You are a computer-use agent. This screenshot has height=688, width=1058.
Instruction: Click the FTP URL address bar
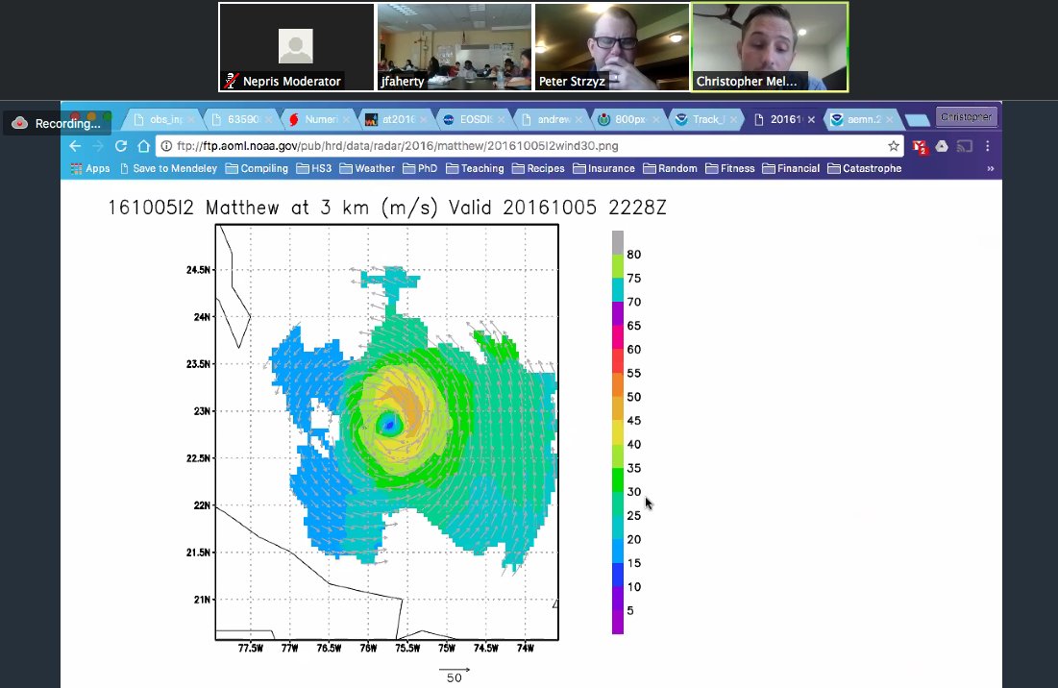coord(529,146)
